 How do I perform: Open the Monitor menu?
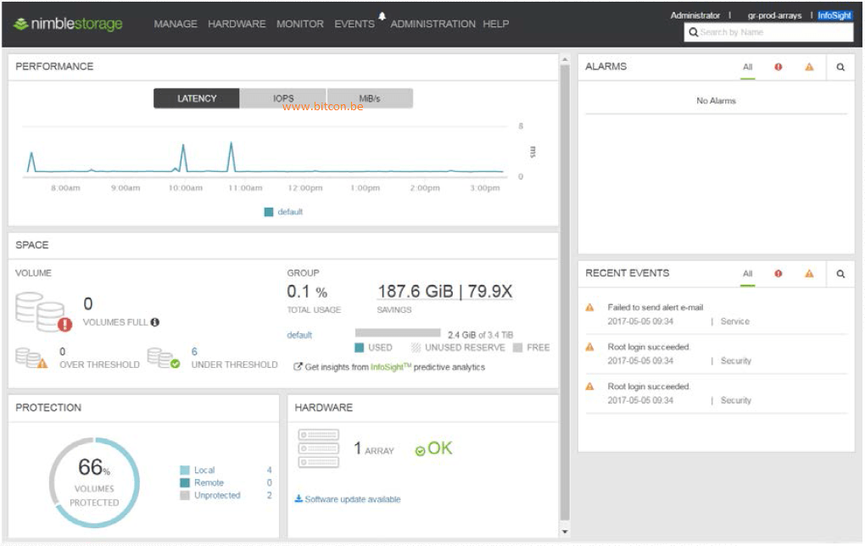(x=300, y=24)
